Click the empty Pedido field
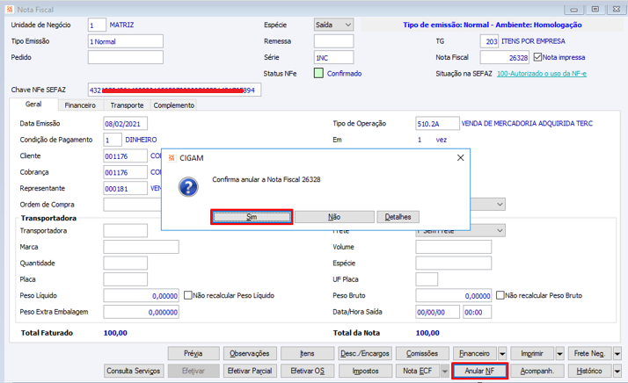Screen dimensions: 628x383 pyautogui.click(x=126, y=57)
